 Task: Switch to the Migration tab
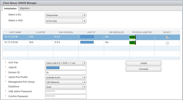[25, 8]
